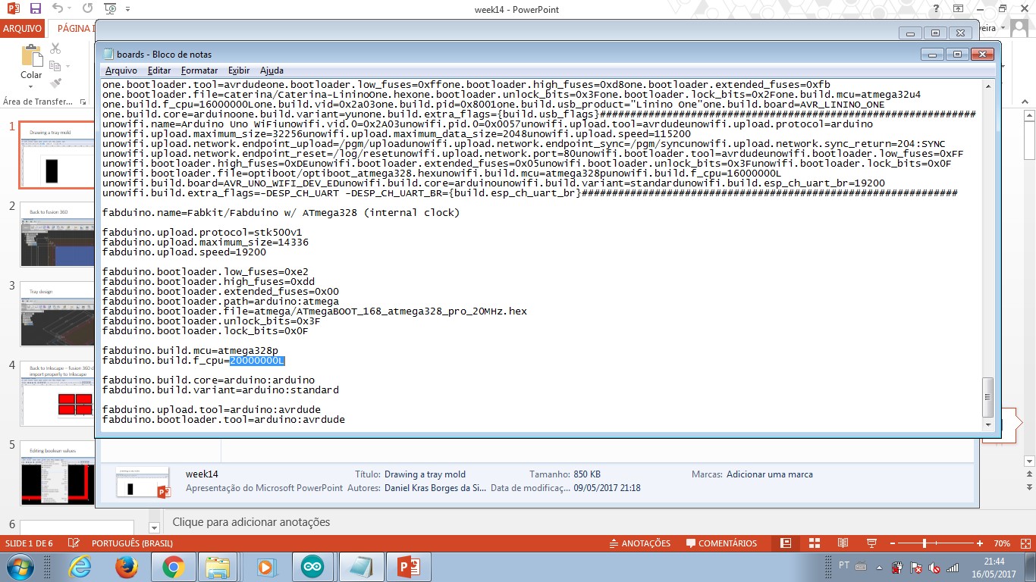The image size is (1036, 582).
Task: Toggle the ANOTAÇÕES notes pane button
Action: pyautogui.click(x=640, y=543)
